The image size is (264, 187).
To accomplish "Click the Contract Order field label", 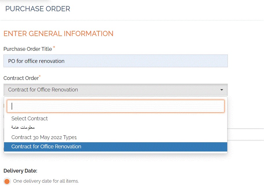I will pyautogui.click(x=21, y=78).
